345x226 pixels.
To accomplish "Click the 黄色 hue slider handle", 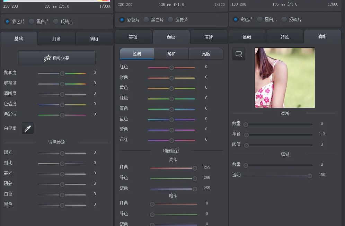I will coord(171,88).
